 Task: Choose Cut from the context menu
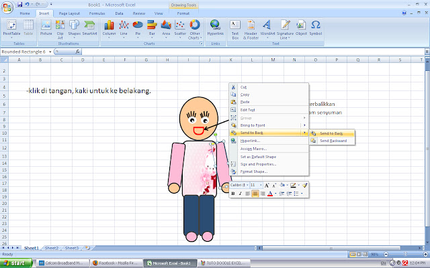click(x=269, y=87)
